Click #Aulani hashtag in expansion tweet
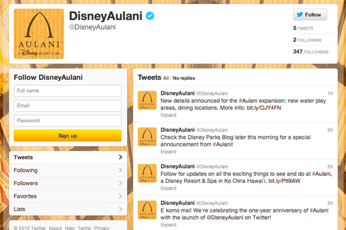This screenshot has width=346, height=230. point(248,101)
